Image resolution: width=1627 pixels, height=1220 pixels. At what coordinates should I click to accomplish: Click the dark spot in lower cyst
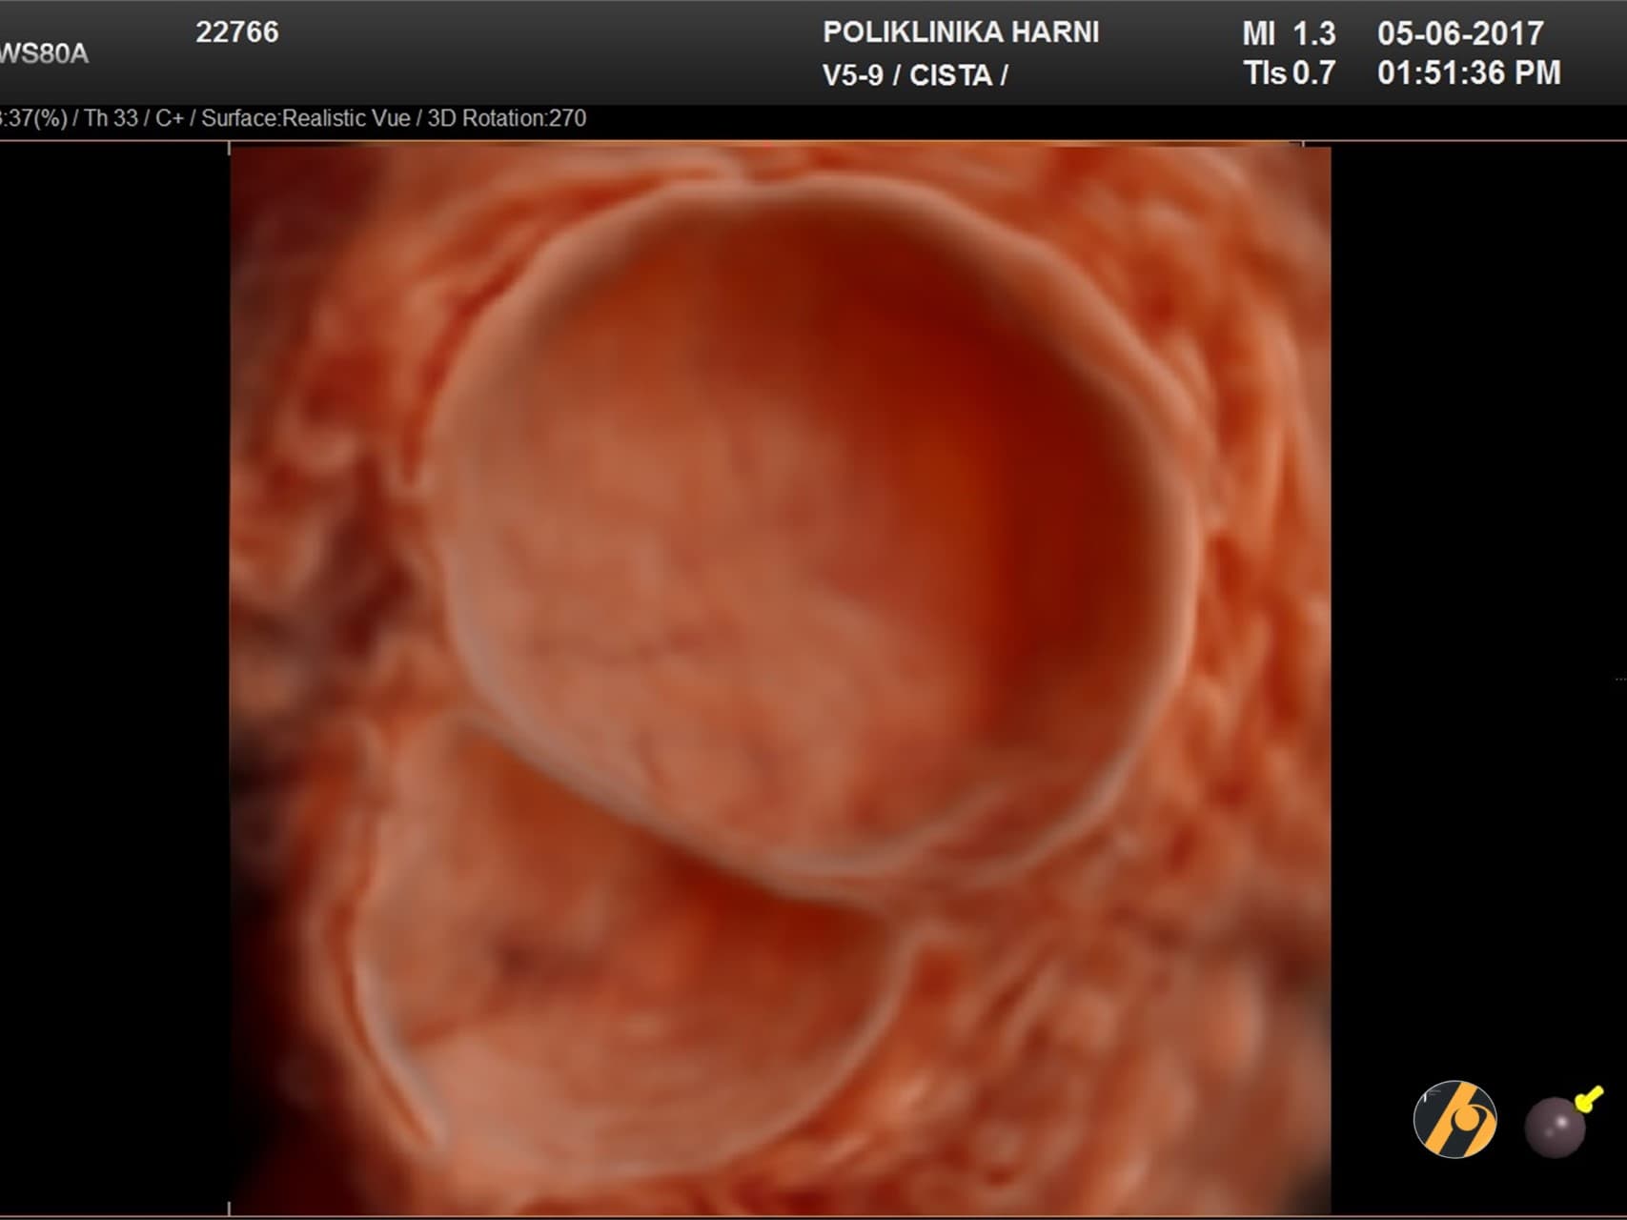click(x=519, y=958)
